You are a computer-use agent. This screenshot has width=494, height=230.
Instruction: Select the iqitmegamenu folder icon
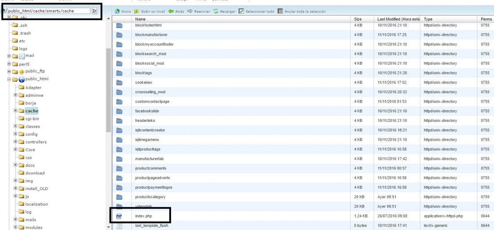click(119, 140)
